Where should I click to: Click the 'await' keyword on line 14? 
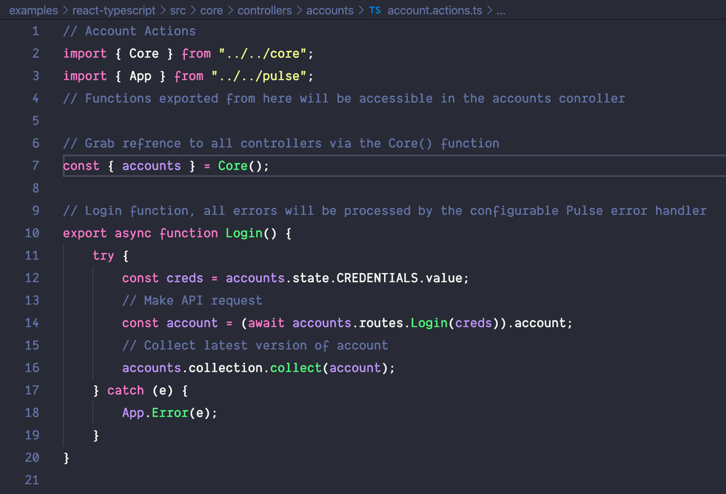(x=266, y=323)
